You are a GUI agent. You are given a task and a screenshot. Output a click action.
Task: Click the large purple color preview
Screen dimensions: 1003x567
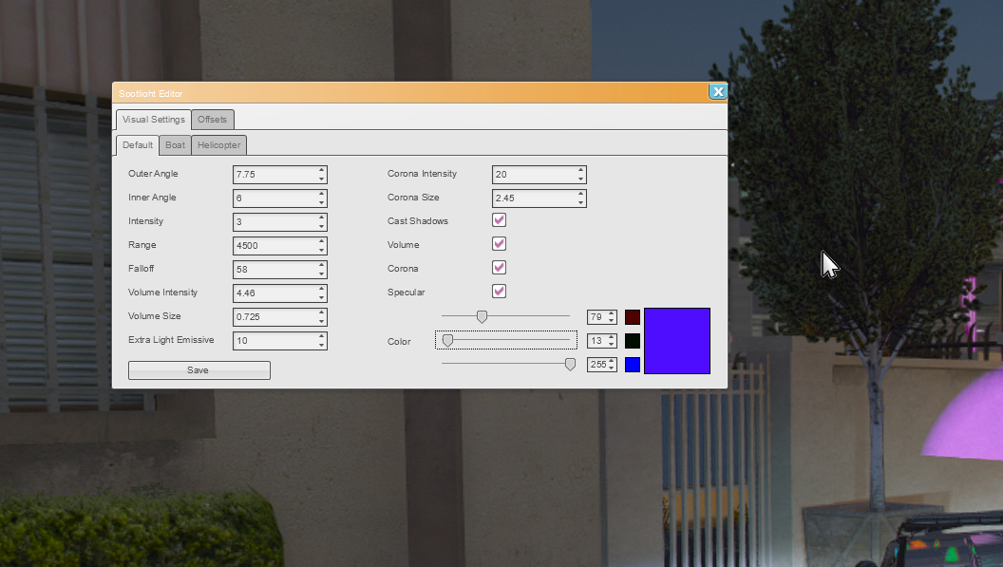pyautogui.click(x=677, y=340)
